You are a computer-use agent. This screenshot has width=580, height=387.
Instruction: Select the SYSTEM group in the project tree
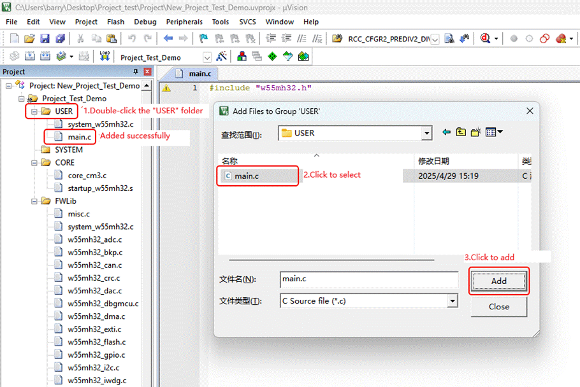point(69,150)
